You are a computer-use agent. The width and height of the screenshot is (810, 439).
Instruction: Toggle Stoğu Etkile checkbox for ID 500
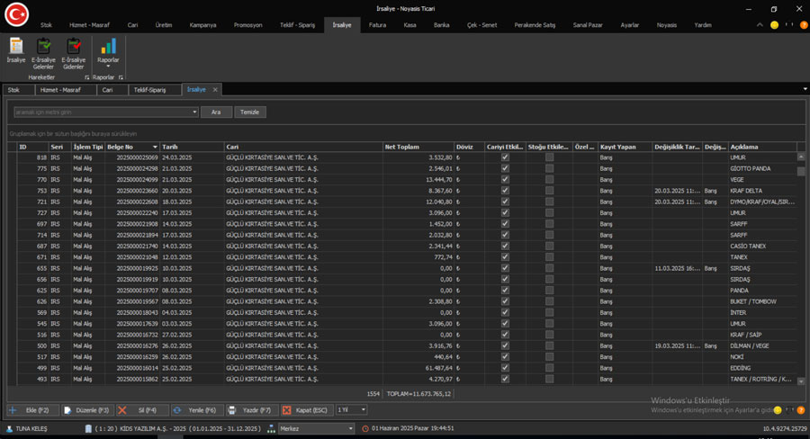click(549, 345)
